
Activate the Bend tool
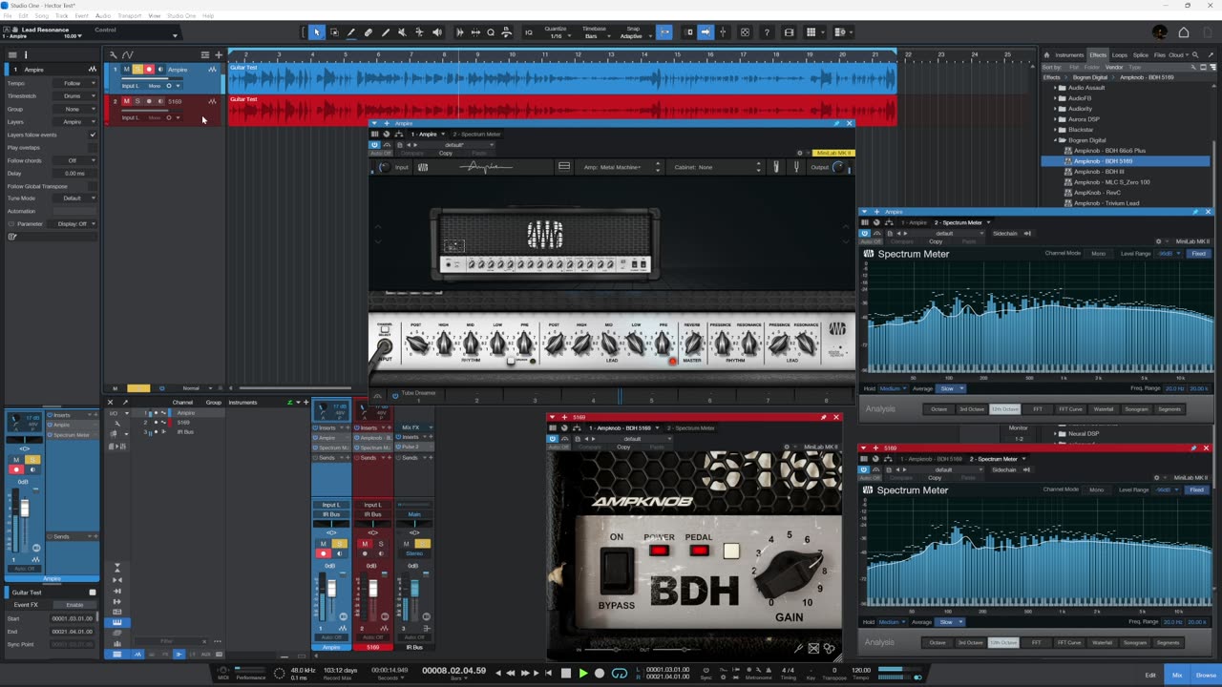coord(419,32)
